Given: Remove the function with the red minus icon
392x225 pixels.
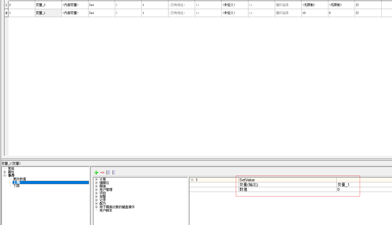Looking at the screenshot, I should click(102, 172).
